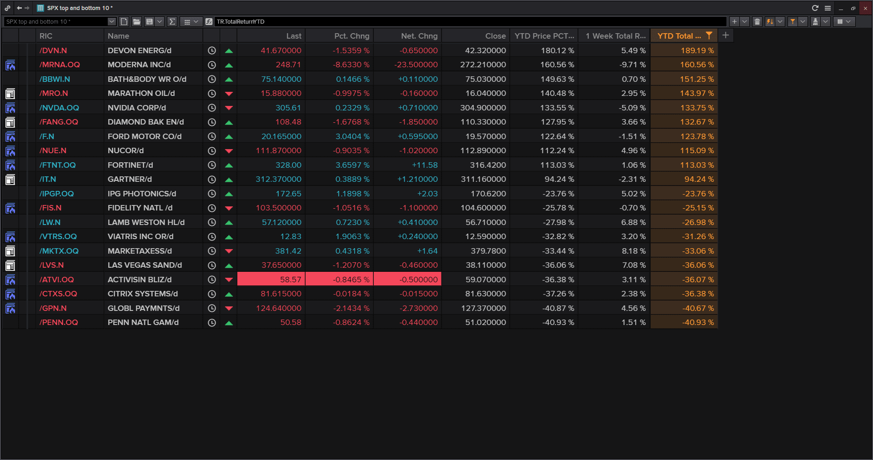Click the news icon beside /MKTX.OQ
Screen dimensions: 873x460
[x=10, y=251]
